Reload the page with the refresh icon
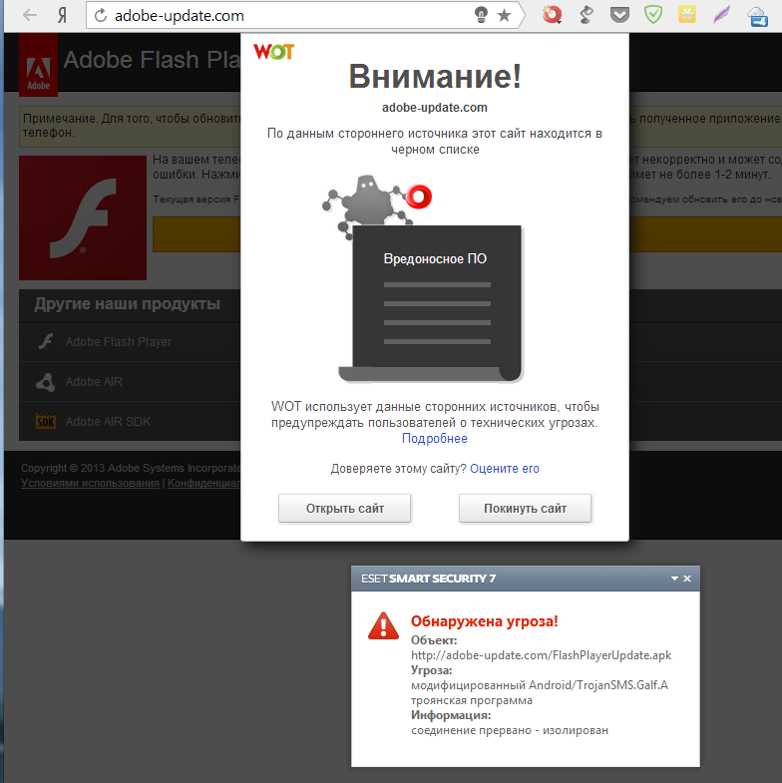This screenshot has height=783, width=782. click(x=100, y=16)
